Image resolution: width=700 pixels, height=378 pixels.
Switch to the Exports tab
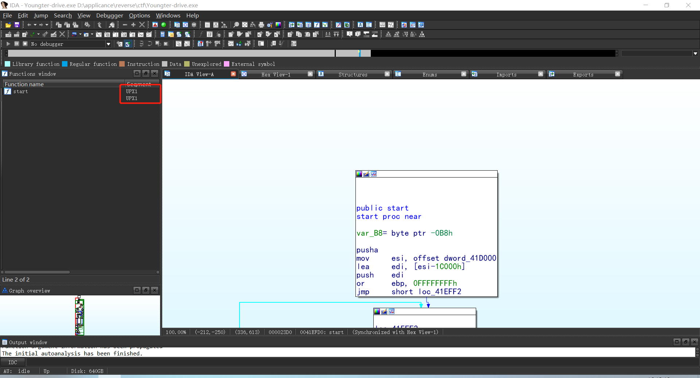[583, 74]
